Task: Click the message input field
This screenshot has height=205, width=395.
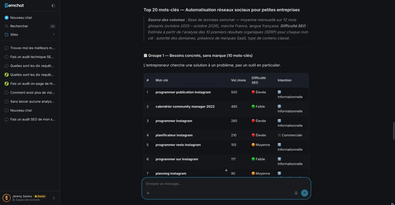Action: coord(226,184)
